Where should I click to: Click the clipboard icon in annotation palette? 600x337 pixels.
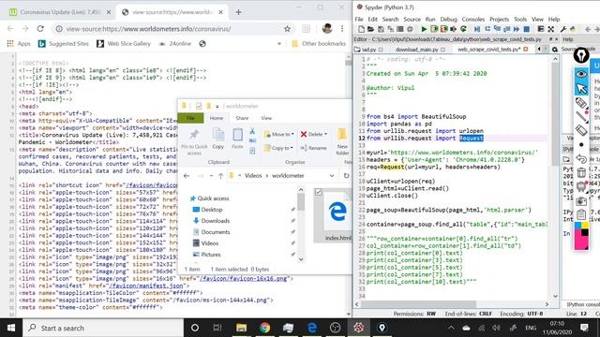point(581,214)
